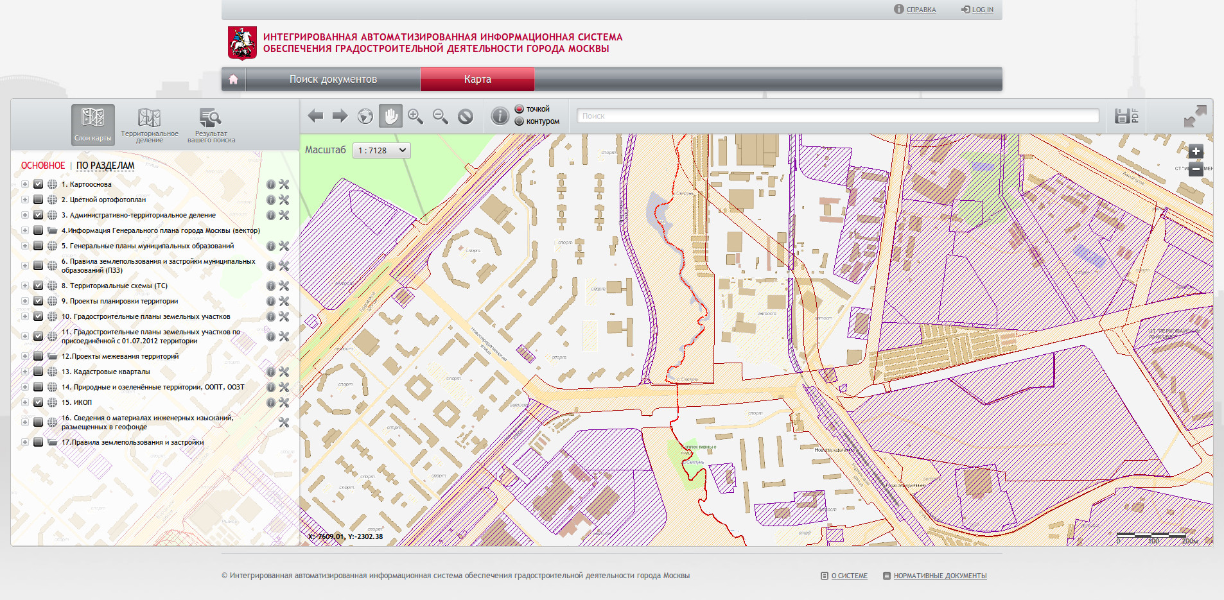
Task: Switch to the Поиск документов tab
Action: (x=333, y=80)
